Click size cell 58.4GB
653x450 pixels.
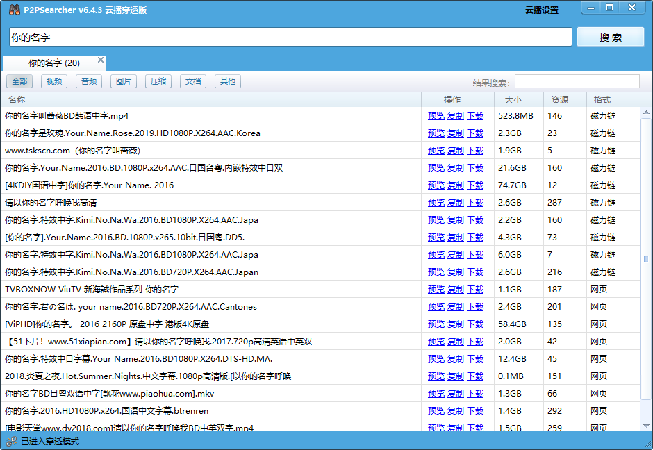coord(512,324)
